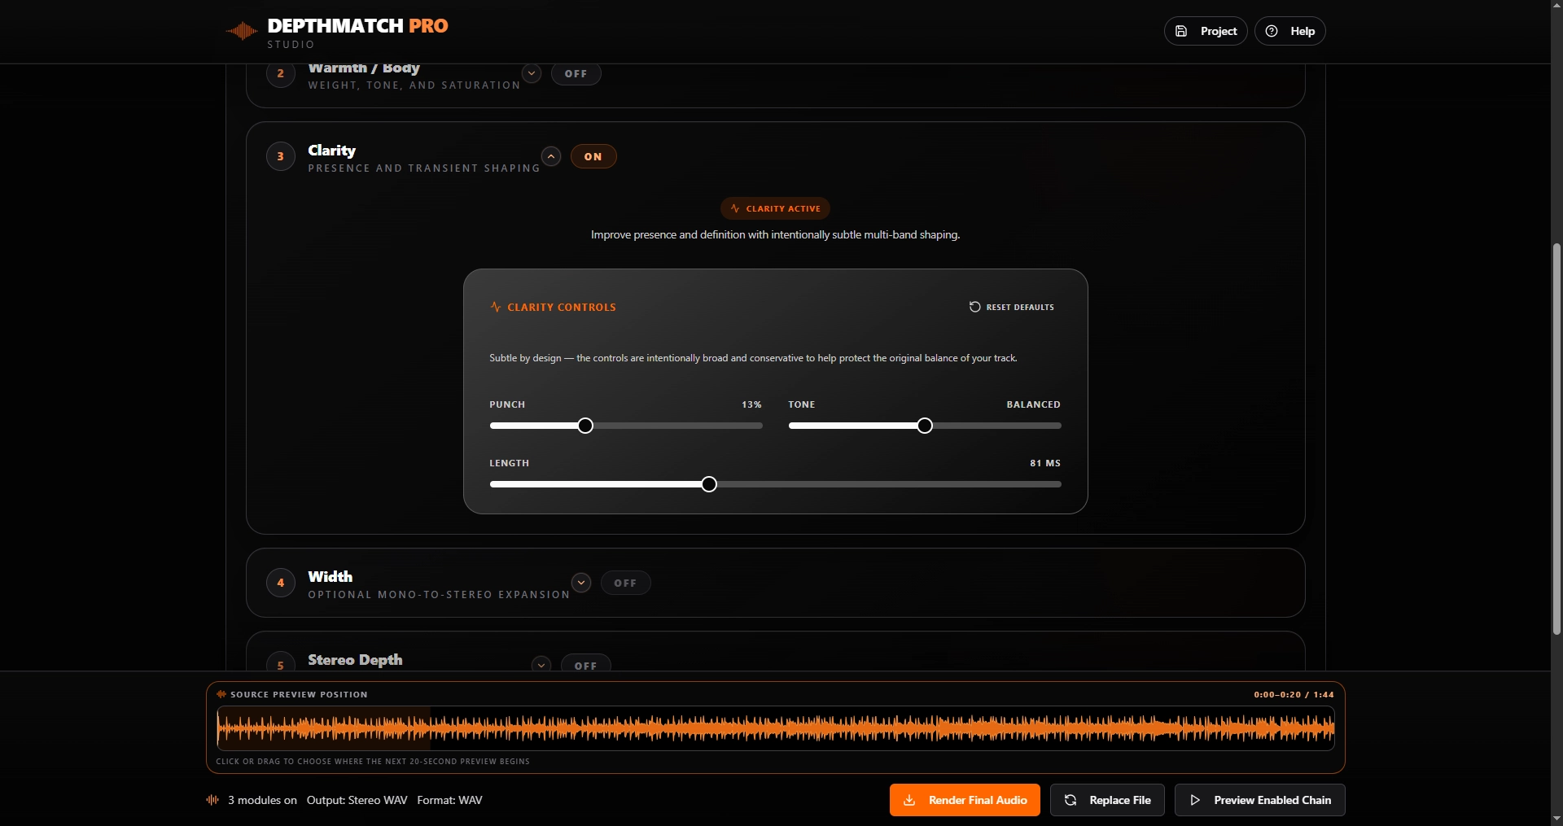Expand the Warmth / Body section

click(532, 73)
